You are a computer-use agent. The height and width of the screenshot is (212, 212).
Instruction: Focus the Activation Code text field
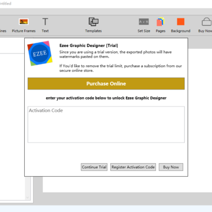[x=106, y=124]
